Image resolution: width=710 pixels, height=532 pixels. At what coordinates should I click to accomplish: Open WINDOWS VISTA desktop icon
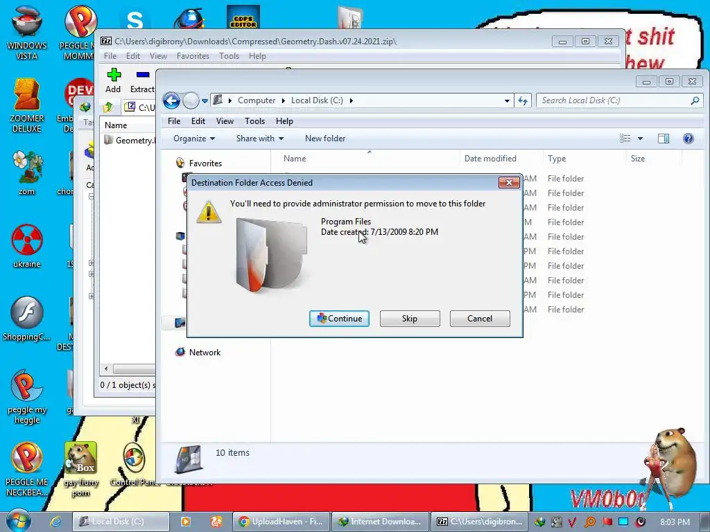point(27,33)
